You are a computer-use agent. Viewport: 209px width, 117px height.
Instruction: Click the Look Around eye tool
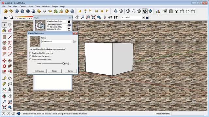tap(110, 17)
